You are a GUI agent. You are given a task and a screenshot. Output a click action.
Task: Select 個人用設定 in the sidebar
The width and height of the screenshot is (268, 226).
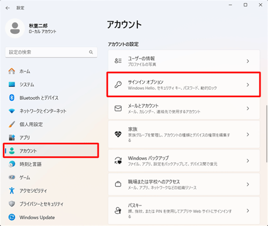tap(51, 124)
